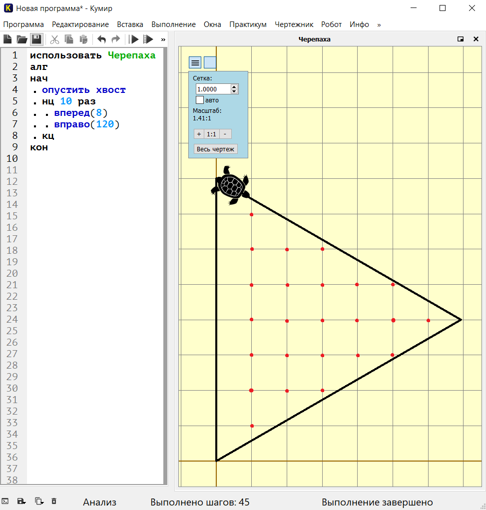Open a file with the folder icon
Image resolution: width=486 pixels, height=510 pixels.
(22, 39)
